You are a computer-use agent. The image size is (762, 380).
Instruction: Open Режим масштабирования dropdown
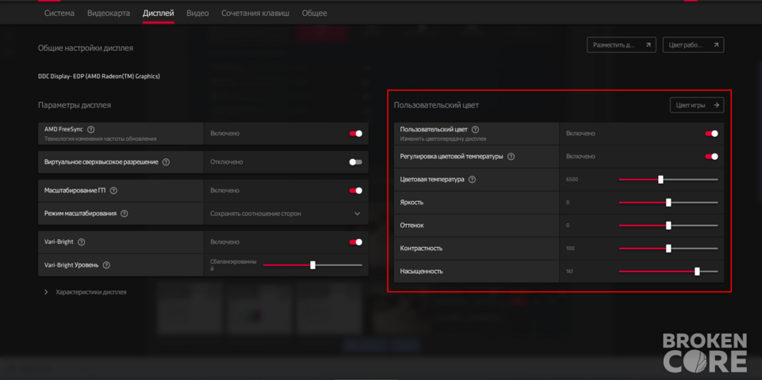click(285, 214)
